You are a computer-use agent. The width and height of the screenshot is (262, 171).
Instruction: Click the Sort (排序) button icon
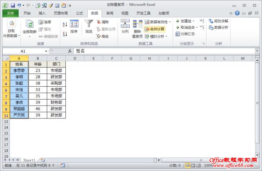74,25
